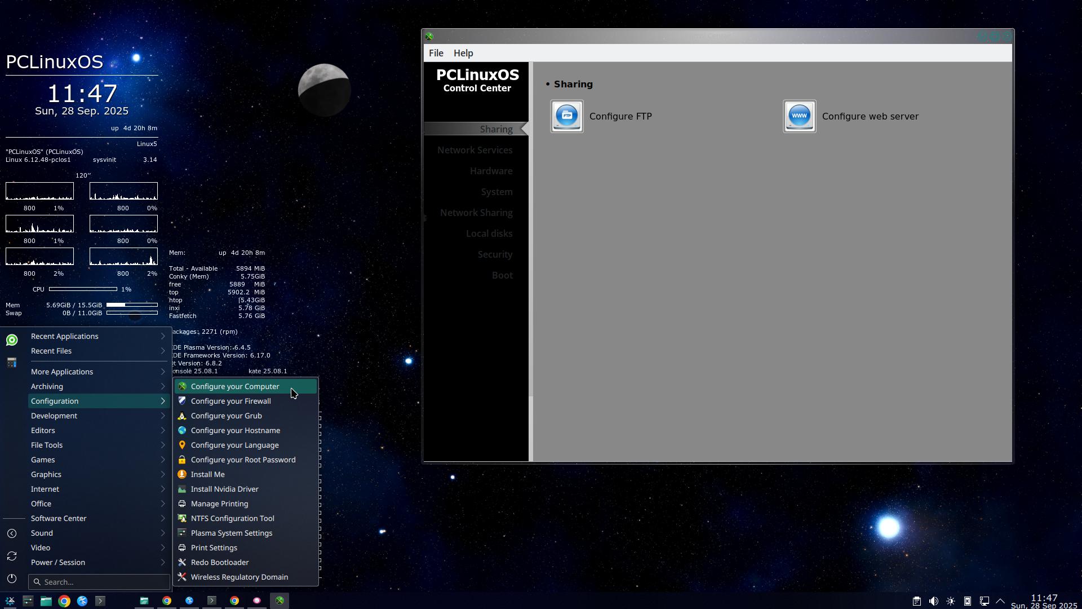Open the File menu
Screen dimensions: 1082x609
click(436, 53)
